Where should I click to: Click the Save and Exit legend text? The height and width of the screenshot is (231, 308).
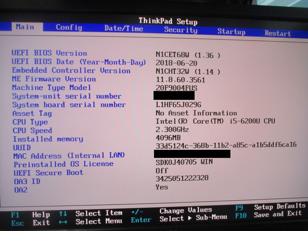click(x=278, y=214)
